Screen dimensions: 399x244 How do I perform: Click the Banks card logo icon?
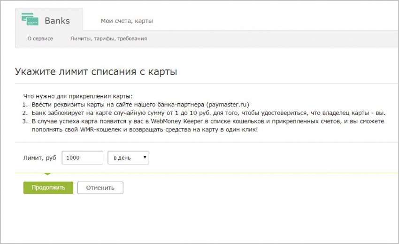(30, 19)
